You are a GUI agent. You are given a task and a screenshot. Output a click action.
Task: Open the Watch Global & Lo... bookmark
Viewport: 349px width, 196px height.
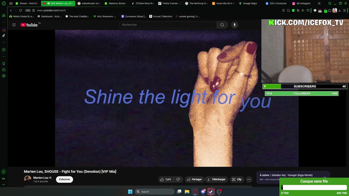(x=22, y=16)
